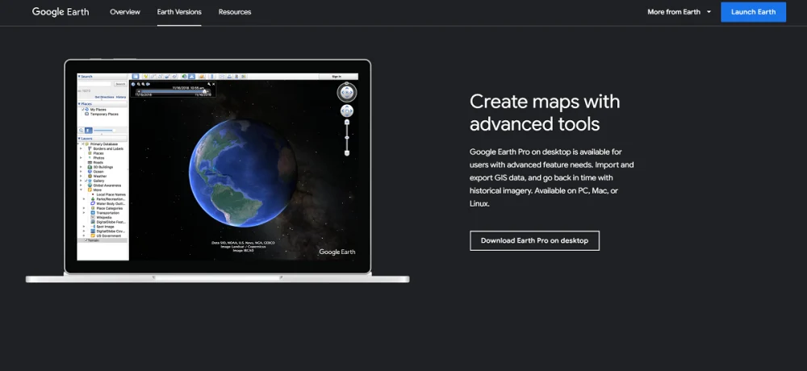Expand the More from Earth dropdown
Viewport: 807px width, 371px height.
679,12
